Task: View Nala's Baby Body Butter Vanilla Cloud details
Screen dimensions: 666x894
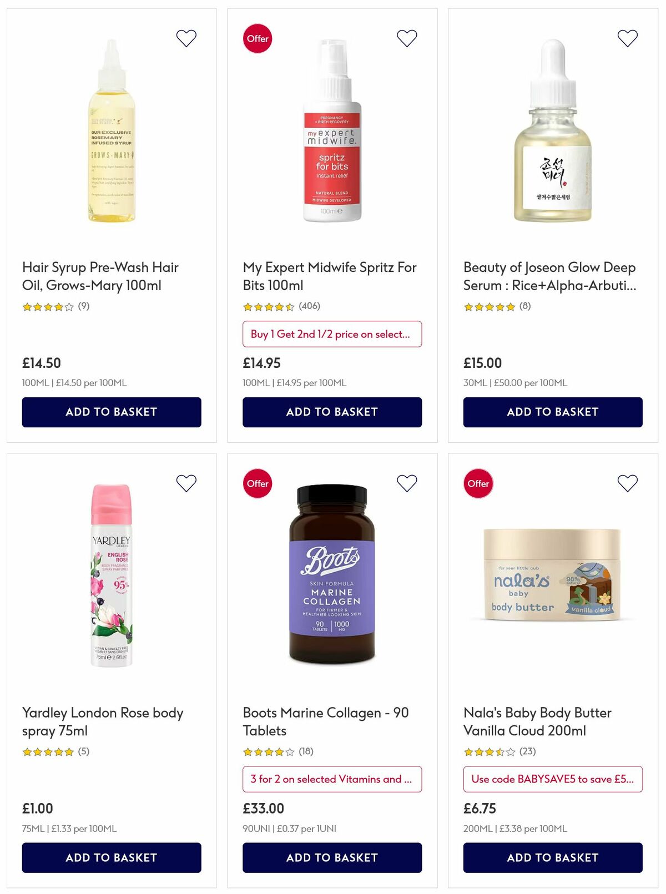Action: point(537,721)
